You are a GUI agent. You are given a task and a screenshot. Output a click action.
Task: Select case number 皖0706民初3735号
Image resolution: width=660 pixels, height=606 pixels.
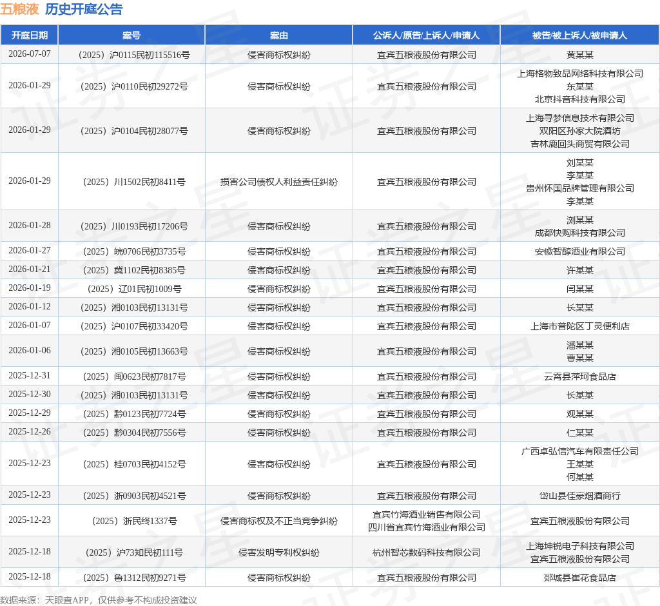pos(134,251)
